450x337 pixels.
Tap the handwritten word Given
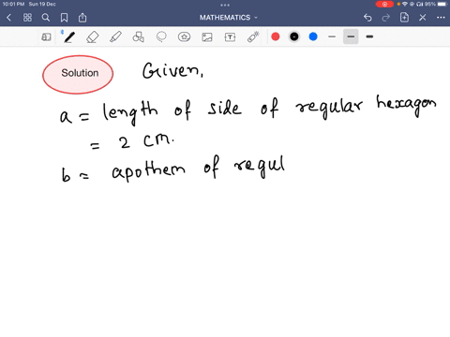172,70
